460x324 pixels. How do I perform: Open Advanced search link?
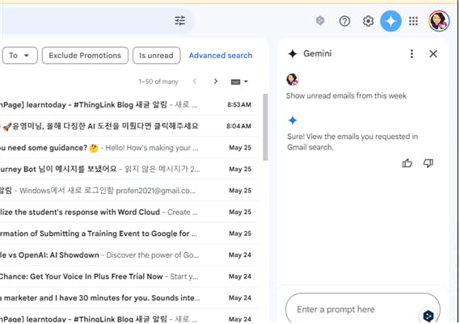(x=221, y=56)
